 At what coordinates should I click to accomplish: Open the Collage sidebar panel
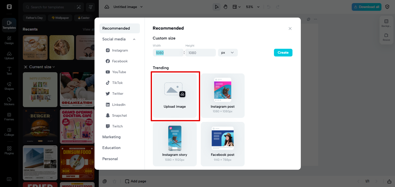[9, 132]
